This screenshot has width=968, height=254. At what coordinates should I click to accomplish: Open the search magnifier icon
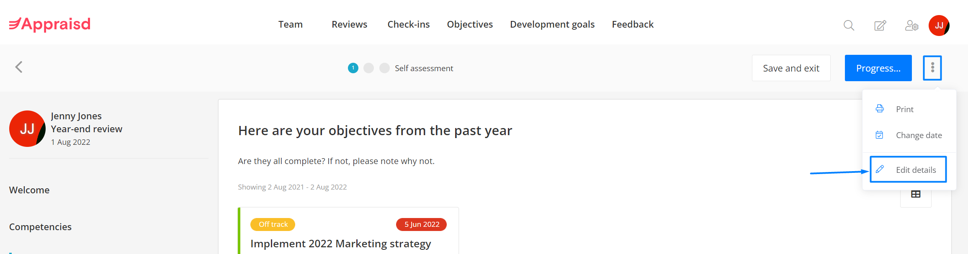point(849,26)
